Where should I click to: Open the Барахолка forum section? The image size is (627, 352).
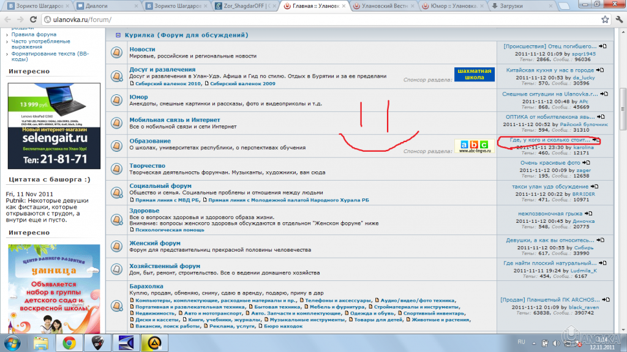coord(146,286)
